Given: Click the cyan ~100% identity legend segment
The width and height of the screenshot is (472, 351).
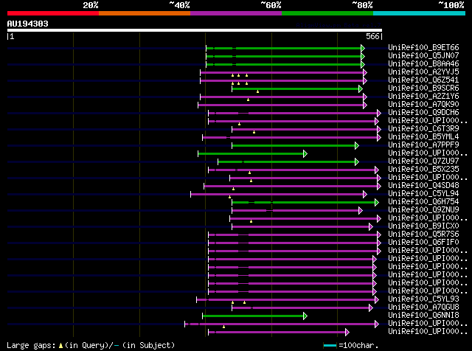Looking at the screenshot, I should 420,13.
